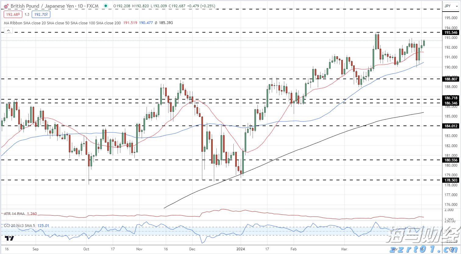Click the 186.718 price level label
461x254 pixels.
(x=451, y=98)
